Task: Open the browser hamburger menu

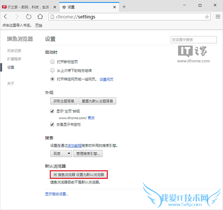Action: coord(218,17)
